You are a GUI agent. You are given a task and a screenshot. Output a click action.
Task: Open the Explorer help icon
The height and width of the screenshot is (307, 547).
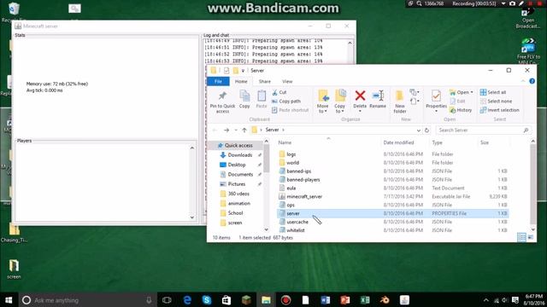click(532, 81)
